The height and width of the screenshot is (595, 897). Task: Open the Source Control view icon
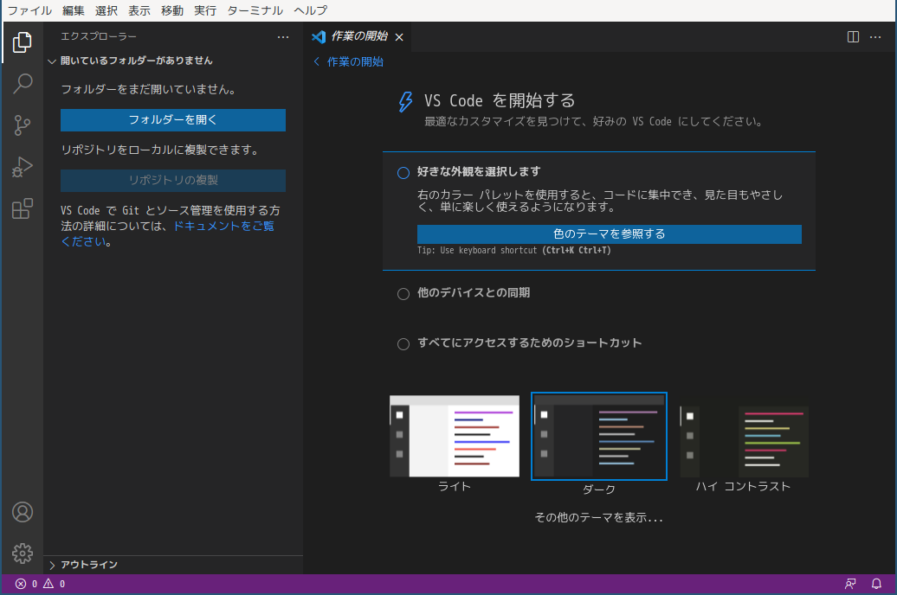click(23, 125)
